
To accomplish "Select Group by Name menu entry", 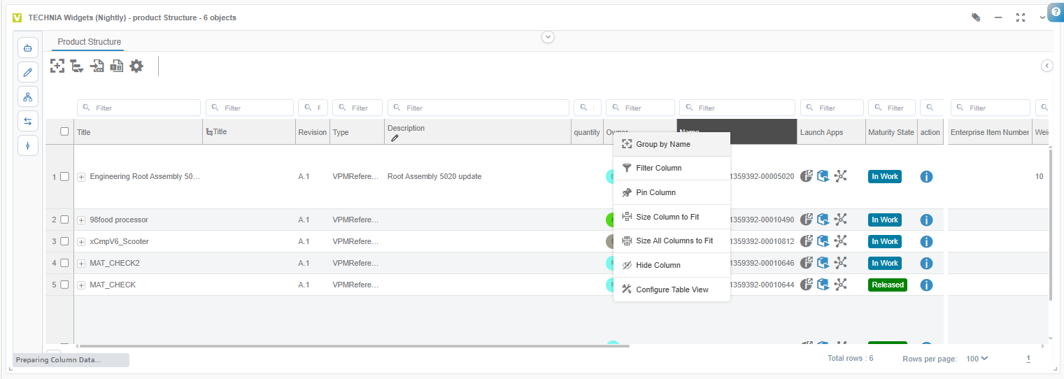I will pyautogui.click(x=672, y=144).
